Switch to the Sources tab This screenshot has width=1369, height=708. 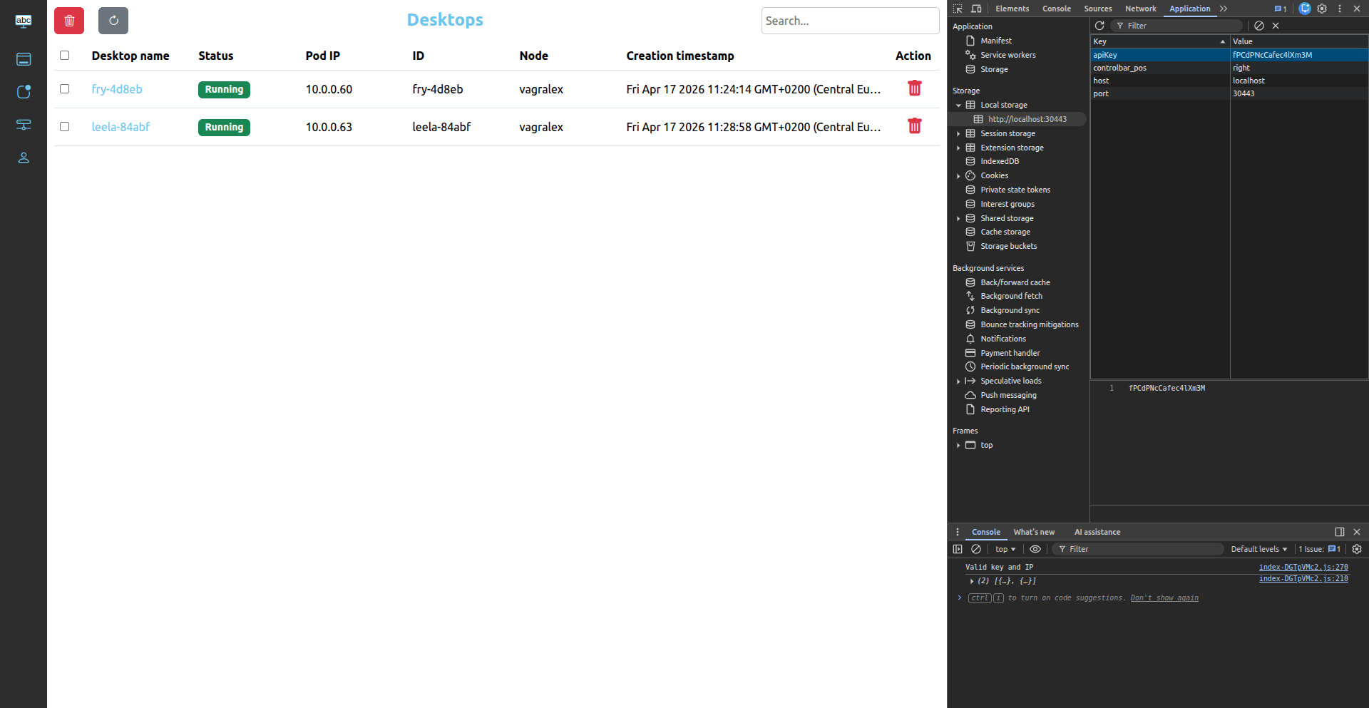tap(1097, 9)
